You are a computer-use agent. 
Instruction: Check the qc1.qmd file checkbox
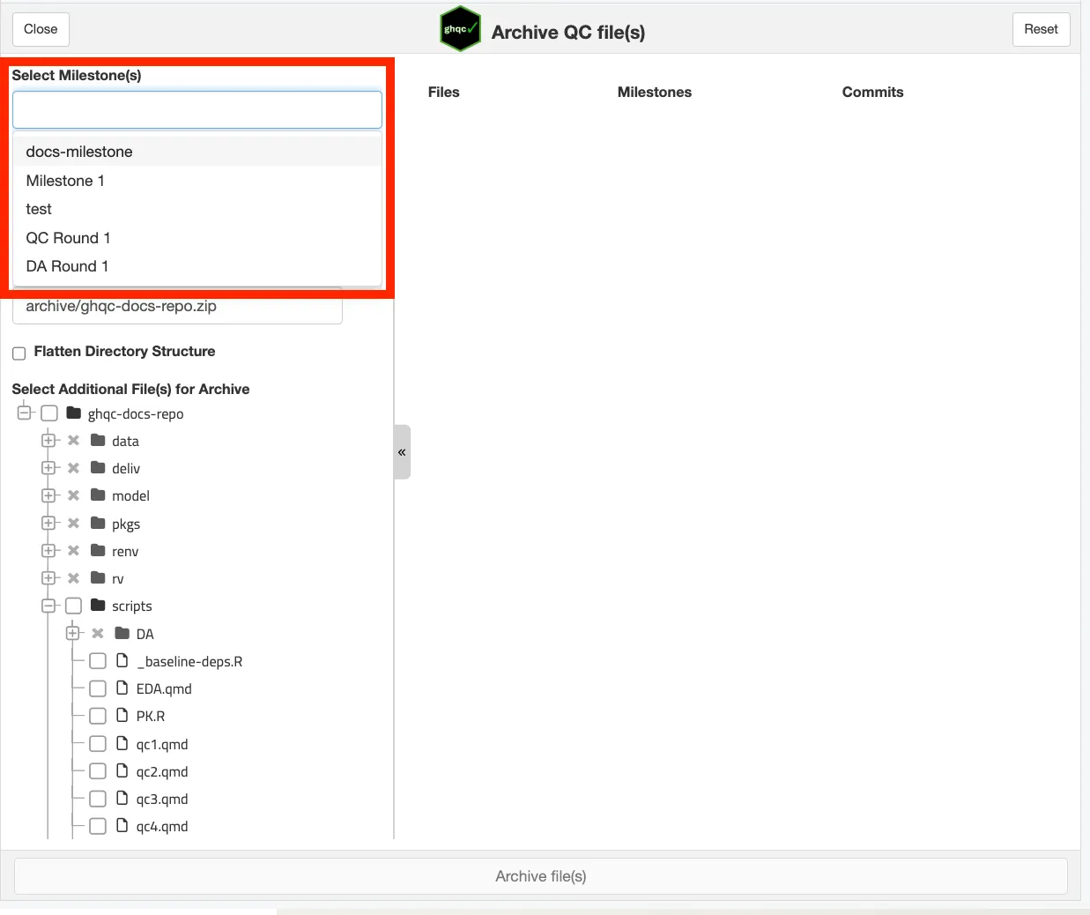click(98, 744)
